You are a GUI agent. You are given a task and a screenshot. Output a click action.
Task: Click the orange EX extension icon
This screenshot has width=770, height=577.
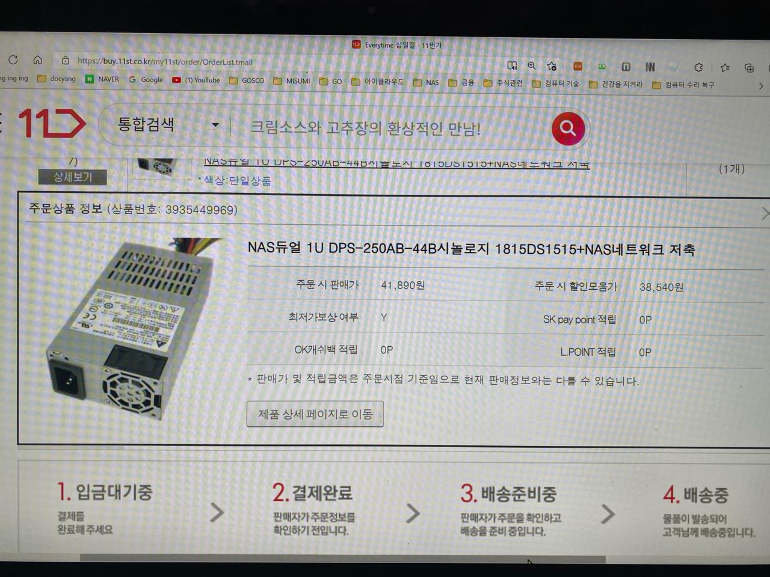[x=577, y=67]
